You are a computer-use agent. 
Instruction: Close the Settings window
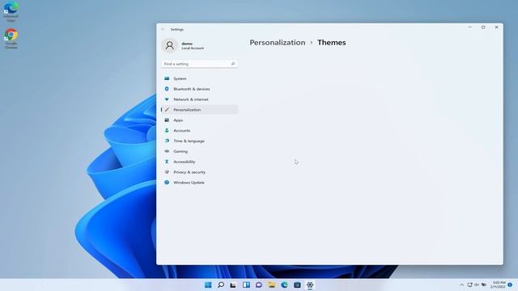pos(496,27)
